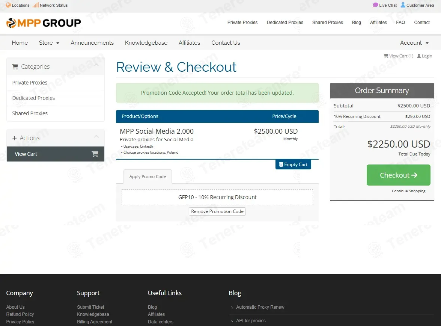Screen dimensions: 441x326
Task: Go to Home in navigation bar
Action: click(x=20, y=43)
